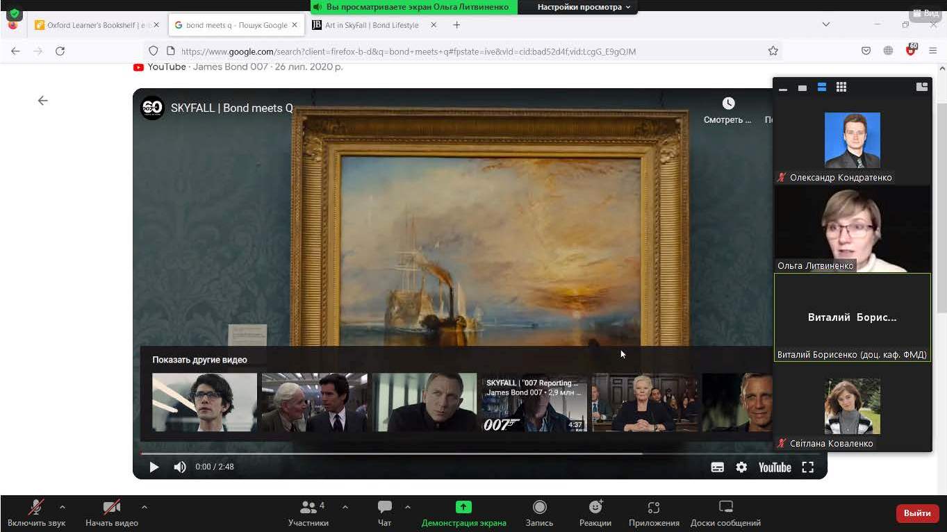Open the Zoom Чат panel
This screenshot has height=532, width=947.
(384, 513)
